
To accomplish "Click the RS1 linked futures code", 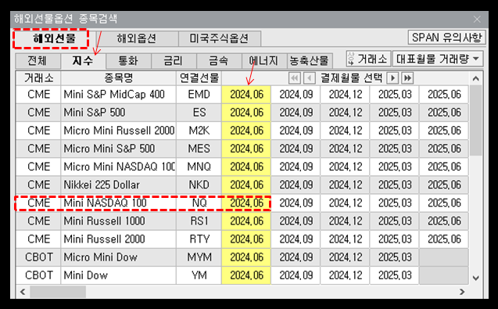I will [199, 221].
